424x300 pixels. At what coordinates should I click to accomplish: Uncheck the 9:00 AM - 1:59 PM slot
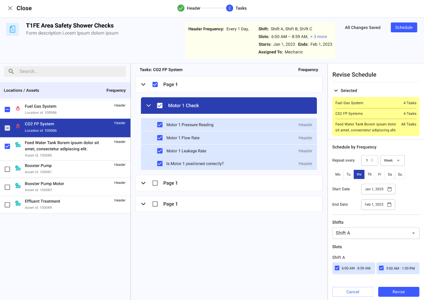click(x=381, y=268)
